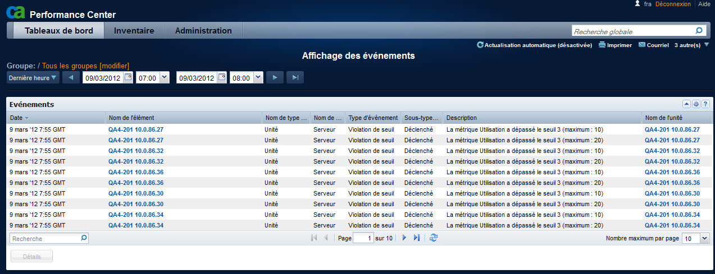Open Tableaux de bord tab

point(59,31)
